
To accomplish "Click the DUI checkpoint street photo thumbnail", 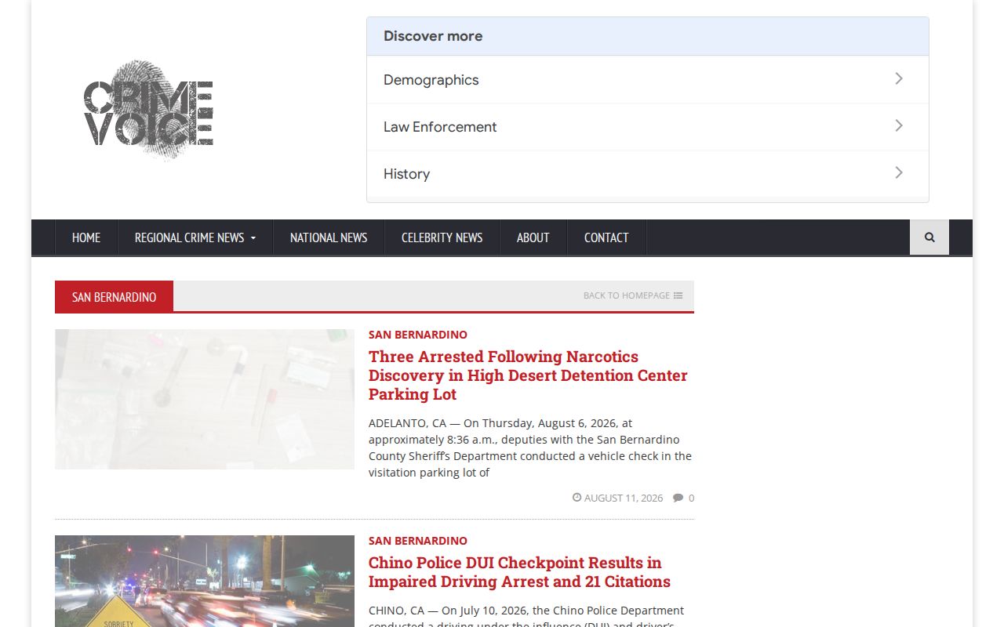I will pyautogui.click(x=205, y=581).
